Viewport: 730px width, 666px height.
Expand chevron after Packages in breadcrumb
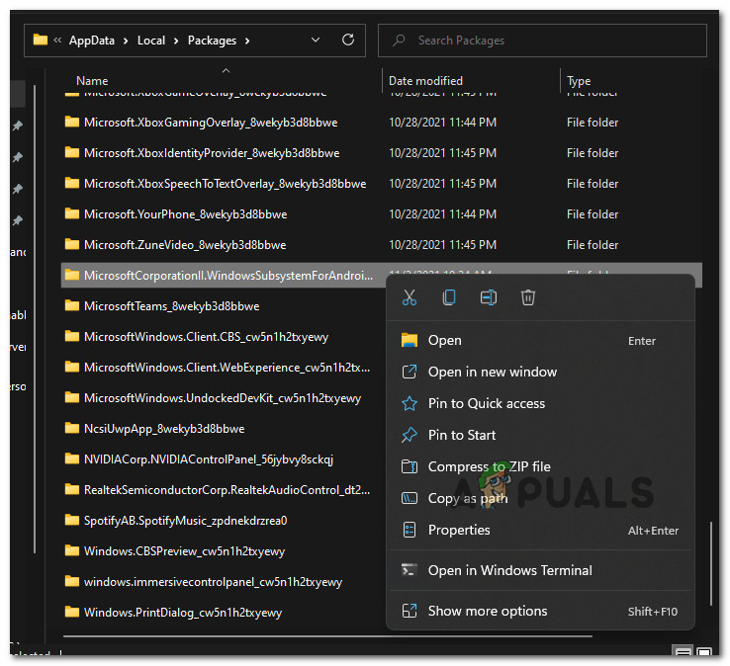click(x=246, y=41)
